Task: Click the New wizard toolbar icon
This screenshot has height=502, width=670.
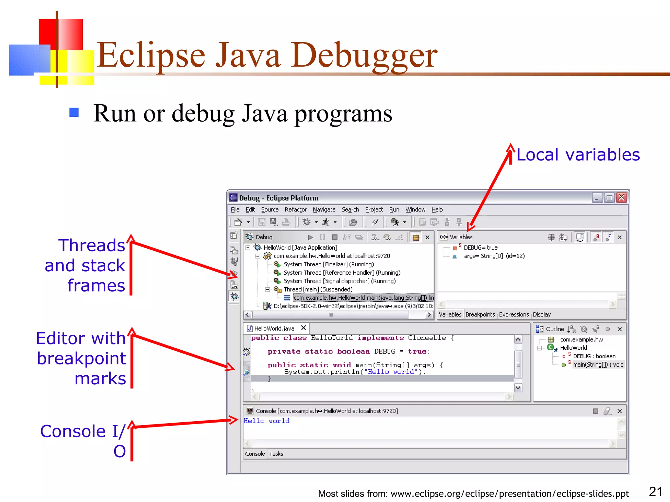Action: coord(238,222)
